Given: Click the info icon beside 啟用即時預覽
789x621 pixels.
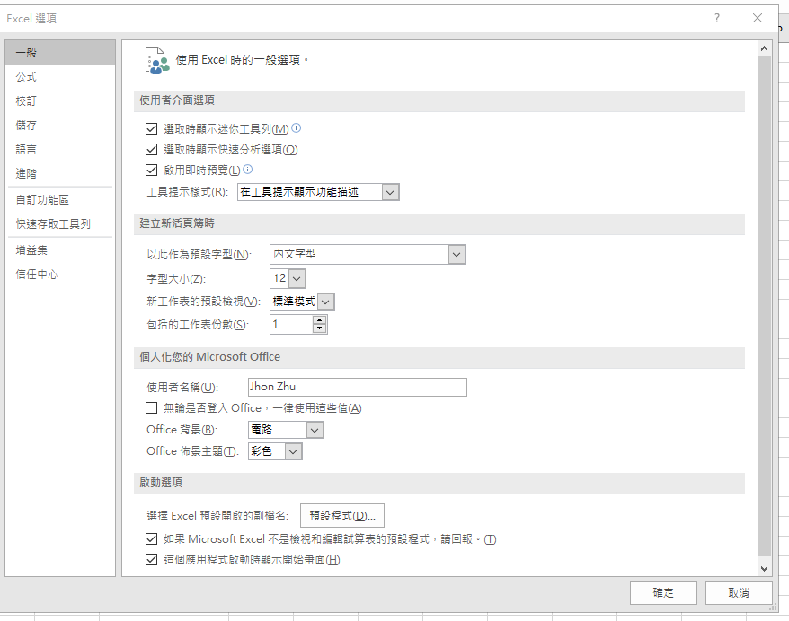Looking at the screenshot, I should (247, 170).
